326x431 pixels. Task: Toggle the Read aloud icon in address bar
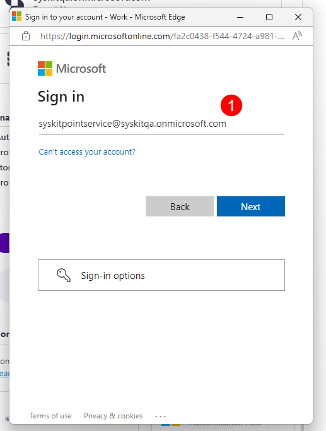[x=297, y=36]
